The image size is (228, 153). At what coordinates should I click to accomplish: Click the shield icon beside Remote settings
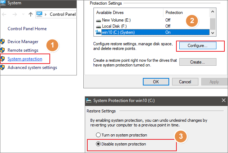click(x=3, y=50)
